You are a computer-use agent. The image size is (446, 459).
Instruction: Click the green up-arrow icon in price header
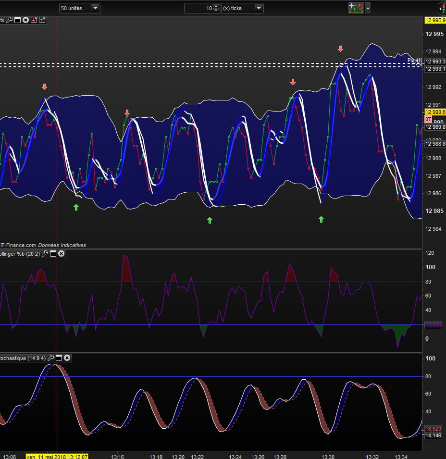(x=42, y=20)
